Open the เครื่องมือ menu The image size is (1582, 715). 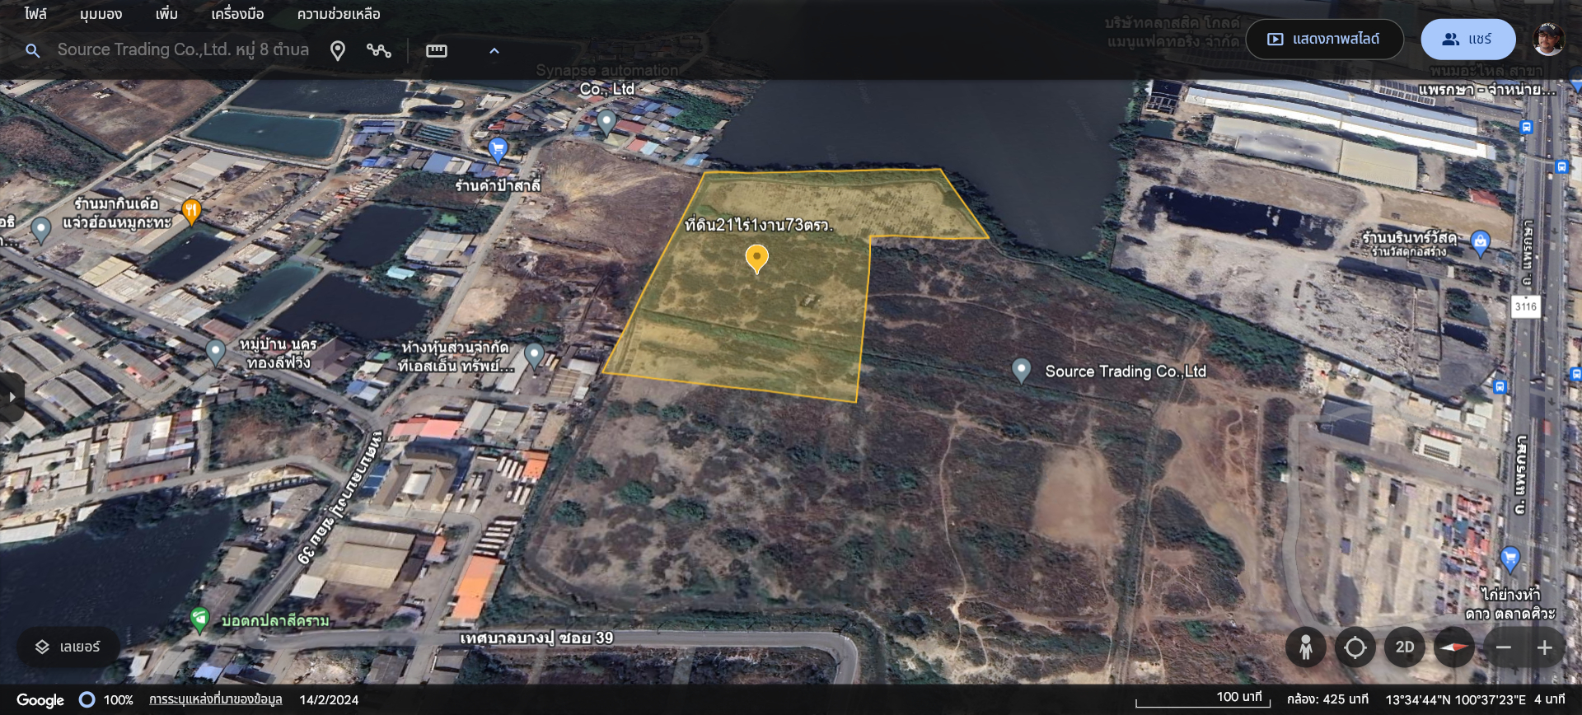click(x=237, y=14)
